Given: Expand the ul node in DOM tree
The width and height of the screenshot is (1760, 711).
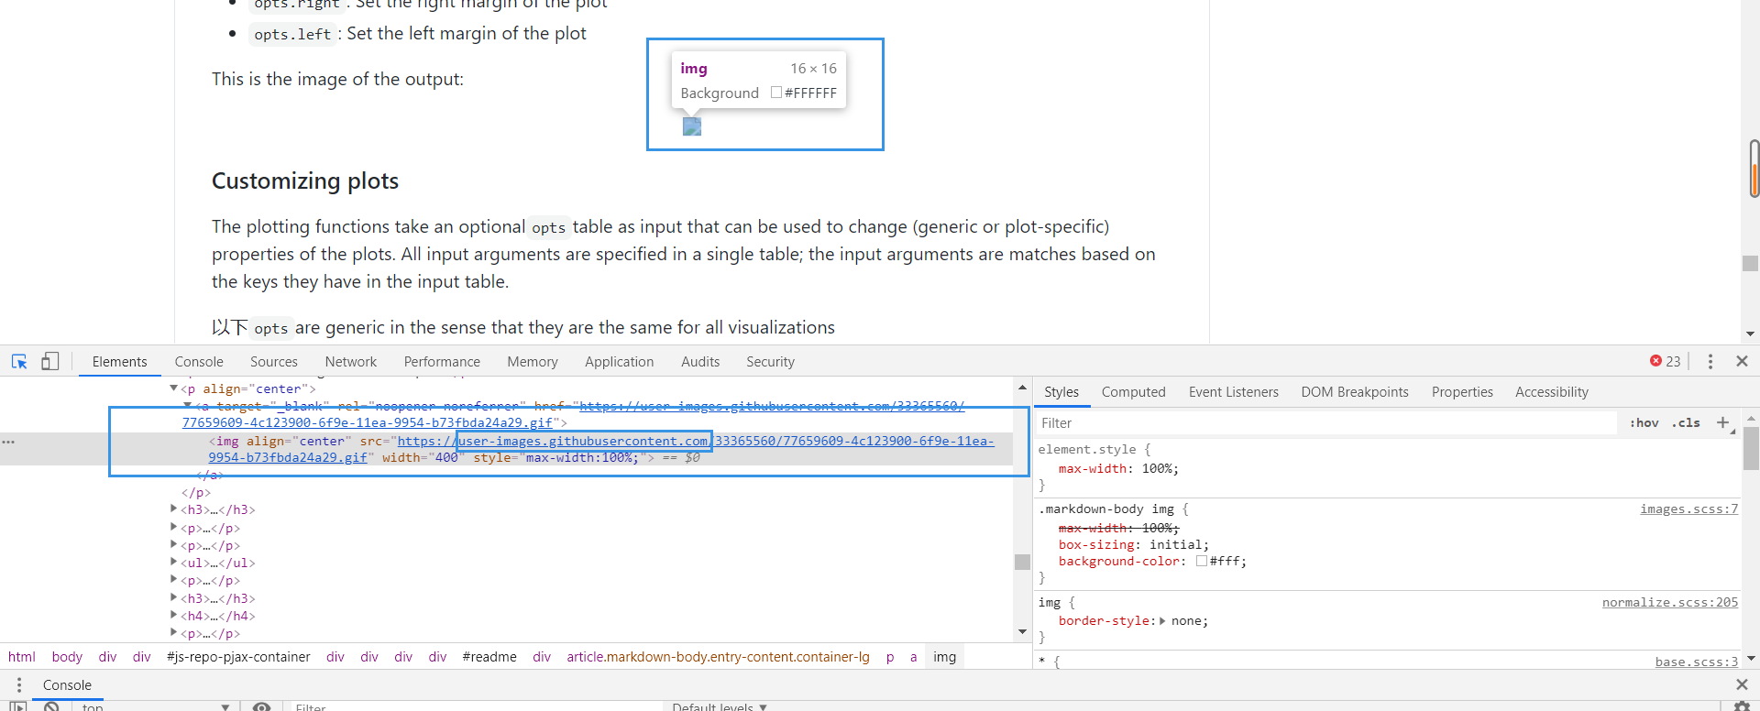Looking at the screenshot, I should click(174, 563).
